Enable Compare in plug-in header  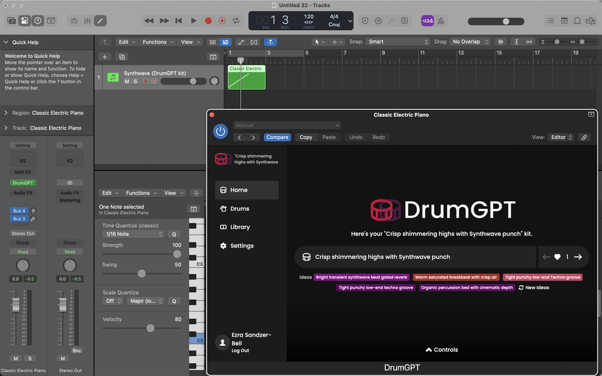coord(277,137)
